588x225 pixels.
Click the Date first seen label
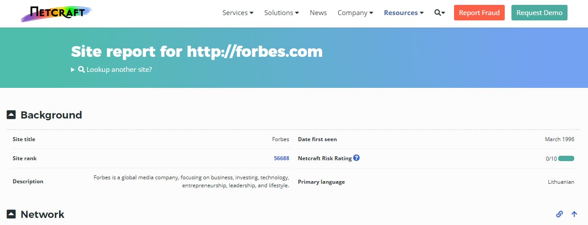(317, 139)
